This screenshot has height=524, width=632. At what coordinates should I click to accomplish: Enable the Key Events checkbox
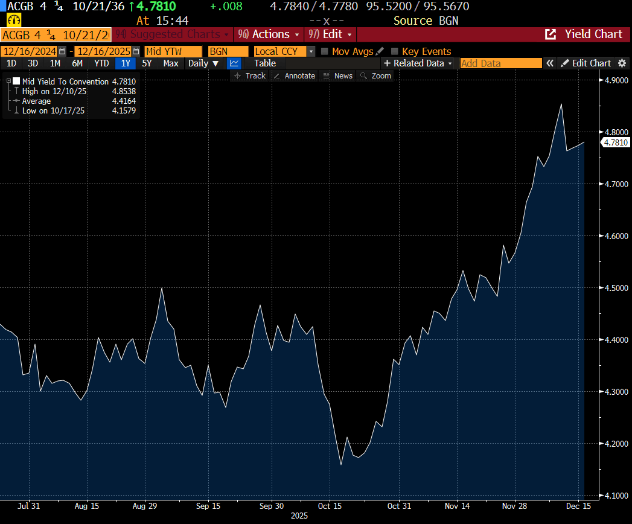pyautogui.click(x=395, y=52)
